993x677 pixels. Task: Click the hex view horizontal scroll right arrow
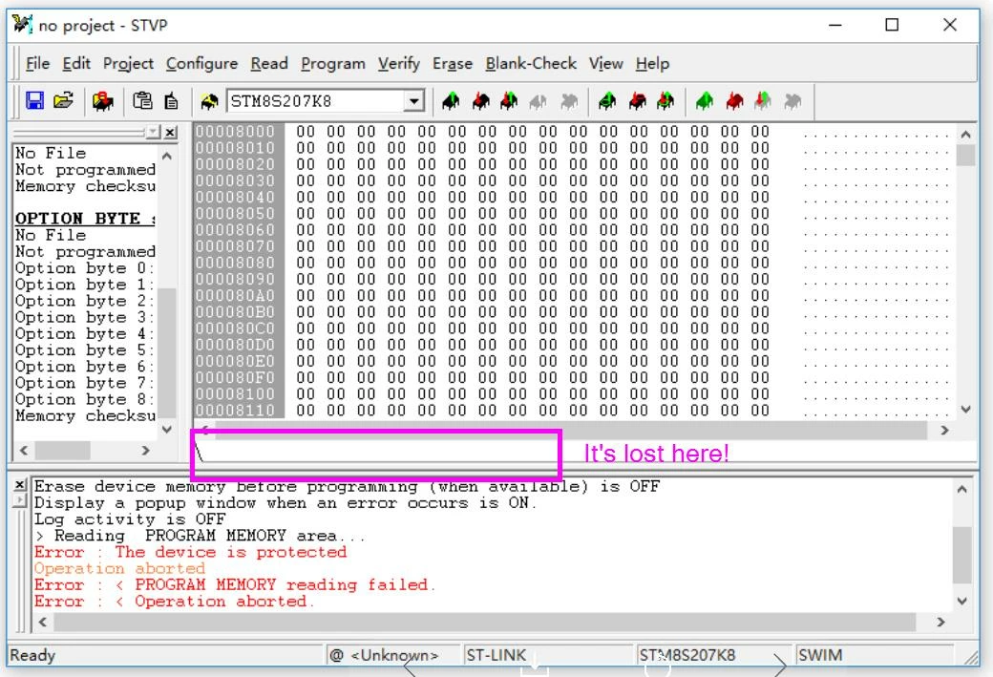(944, 430)
